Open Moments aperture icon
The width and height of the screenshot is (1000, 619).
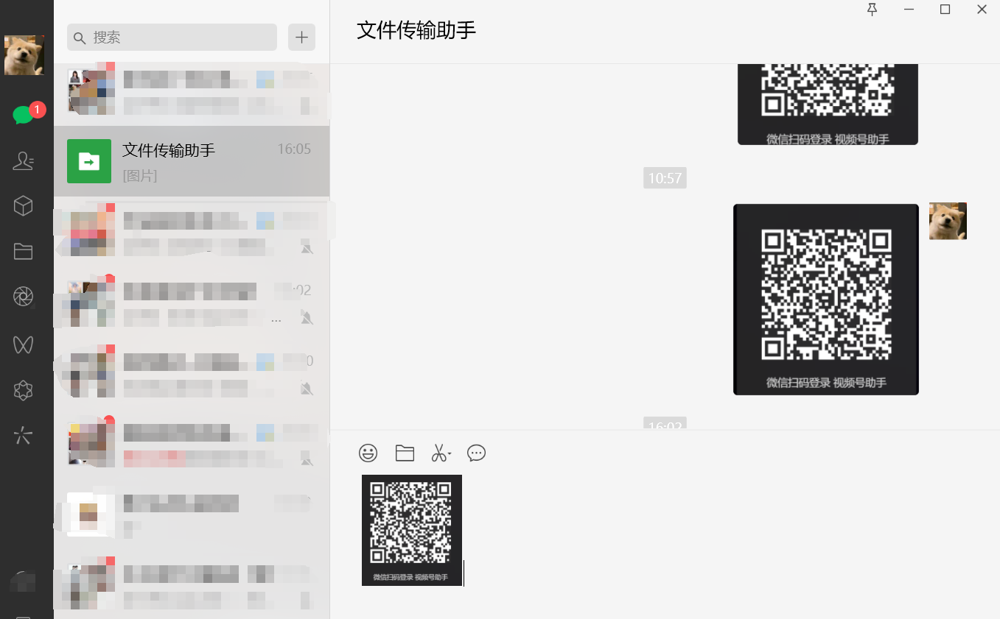coord(24,297)
